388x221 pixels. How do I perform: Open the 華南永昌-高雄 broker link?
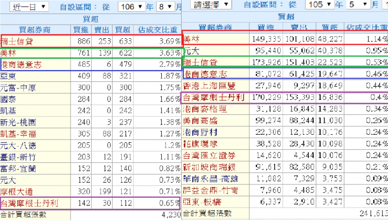click(x=211, y=178)
